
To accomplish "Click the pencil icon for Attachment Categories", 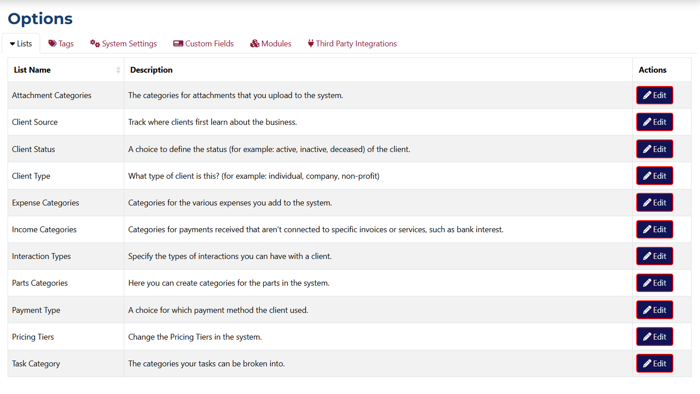I will [x=647, y=95].
